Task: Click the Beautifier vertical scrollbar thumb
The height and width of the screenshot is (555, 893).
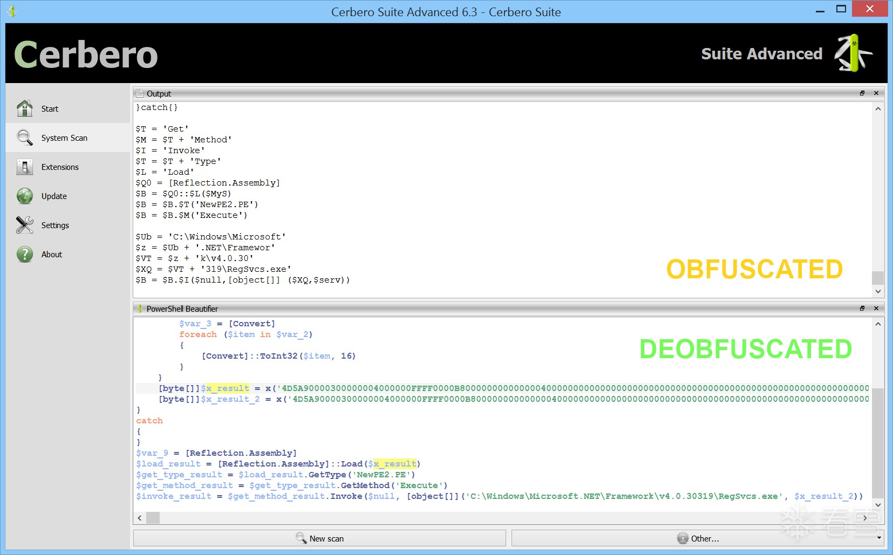Action: [878, 443]
